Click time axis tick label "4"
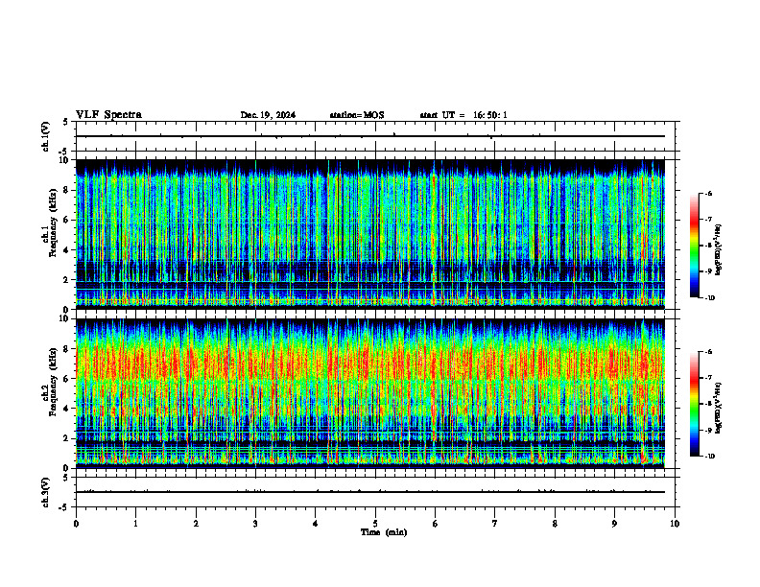This screenshot has height=587, width=760. [316, 524]
